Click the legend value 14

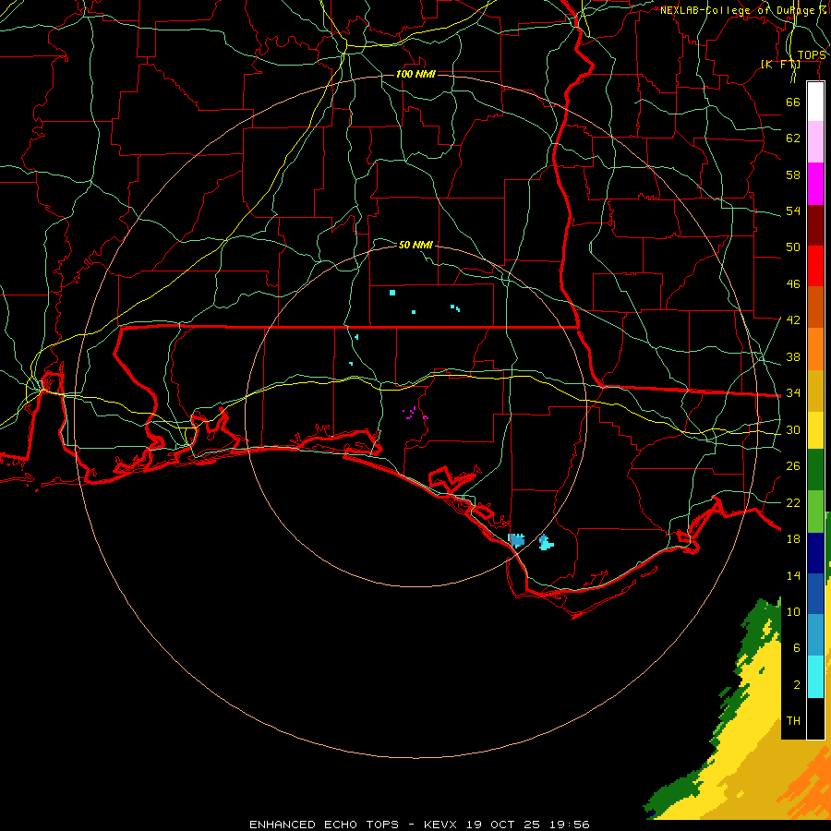[793, 575]
